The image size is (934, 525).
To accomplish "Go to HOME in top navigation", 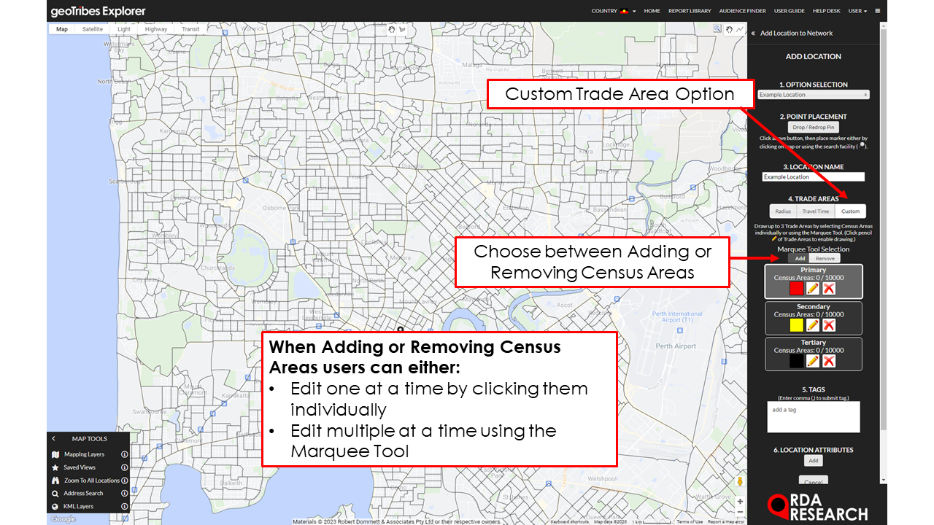I will point(652,11).
